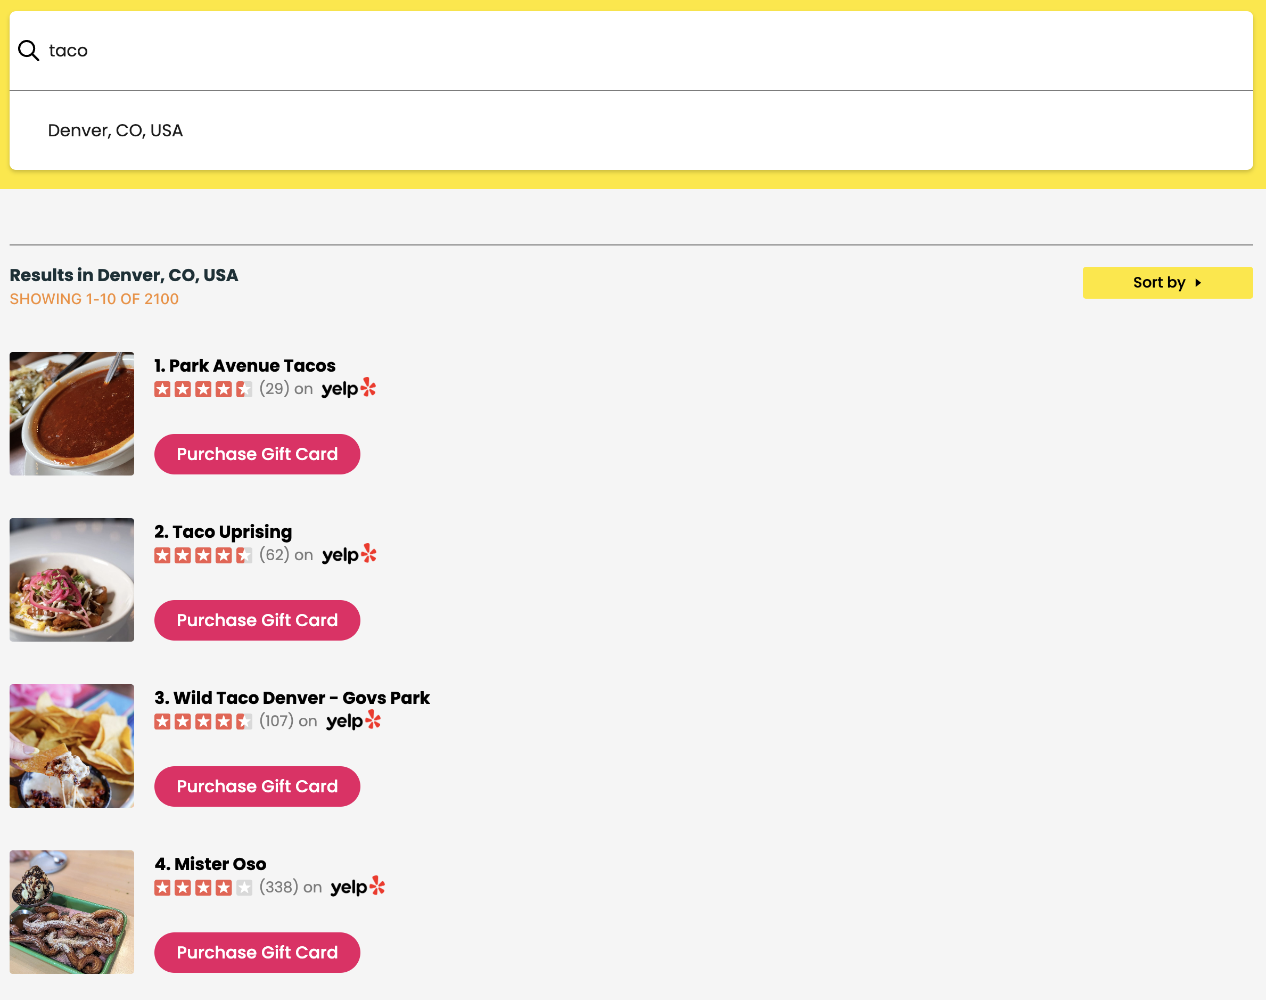Viewport: 1266px width, 1000px height.
Task: Open the Sort by dropdown
Action: pyautogui.click(x=1167, y=283)
